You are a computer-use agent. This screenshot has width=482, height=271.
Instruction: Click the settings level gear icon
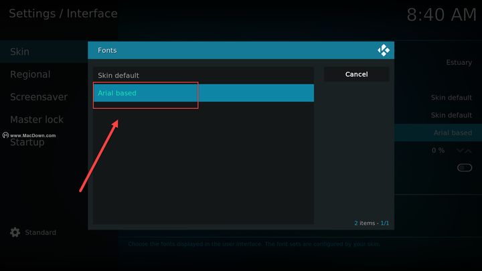click(15, 232)
